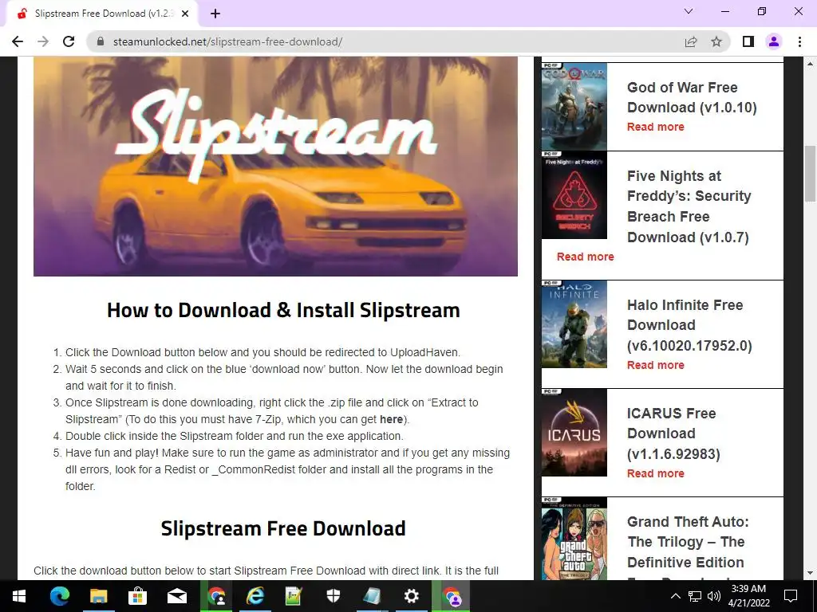Image resolution: width=817 pixels, height=612 pixels.
Task: Open Five Nights at Freddy's Security Breach title
Action: (689, 206)
